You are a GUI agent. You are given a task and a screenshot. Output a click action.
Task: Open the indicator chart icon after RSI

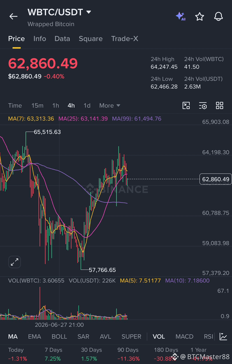pos(223,337)
